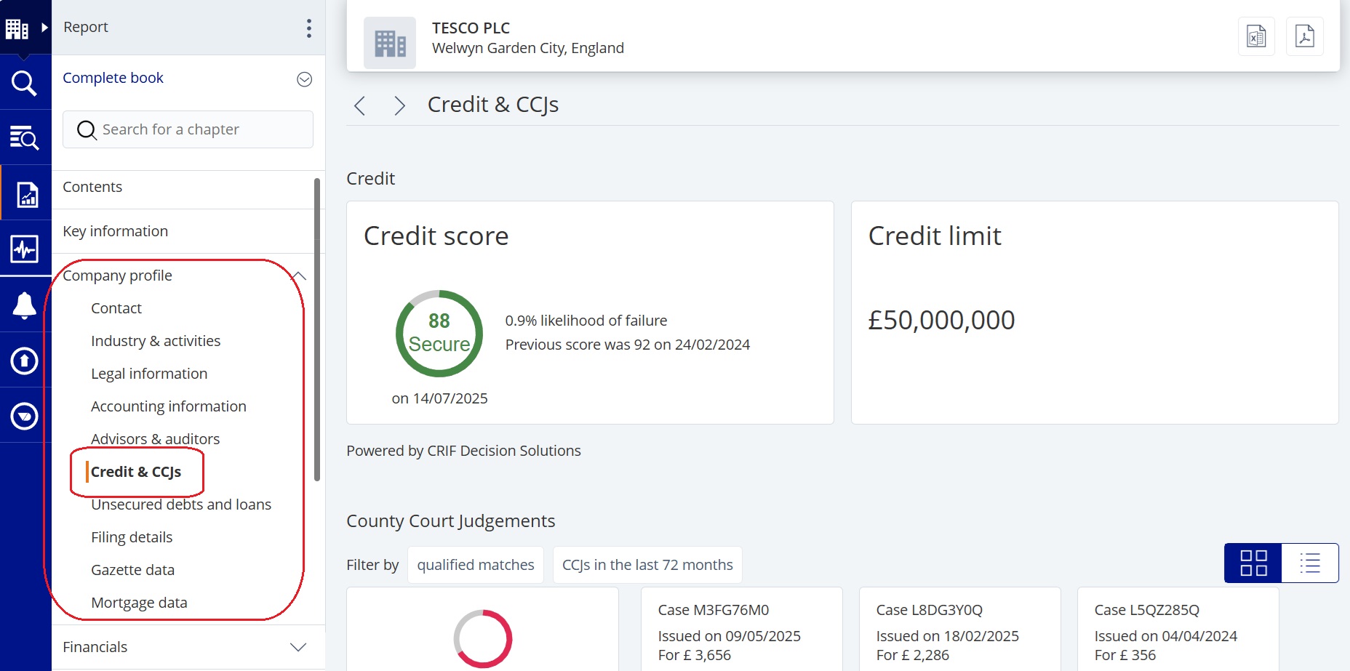Export report to Excel icon
The image size is (1350, 671).
pyautogui.click(x=1256, y=36)
